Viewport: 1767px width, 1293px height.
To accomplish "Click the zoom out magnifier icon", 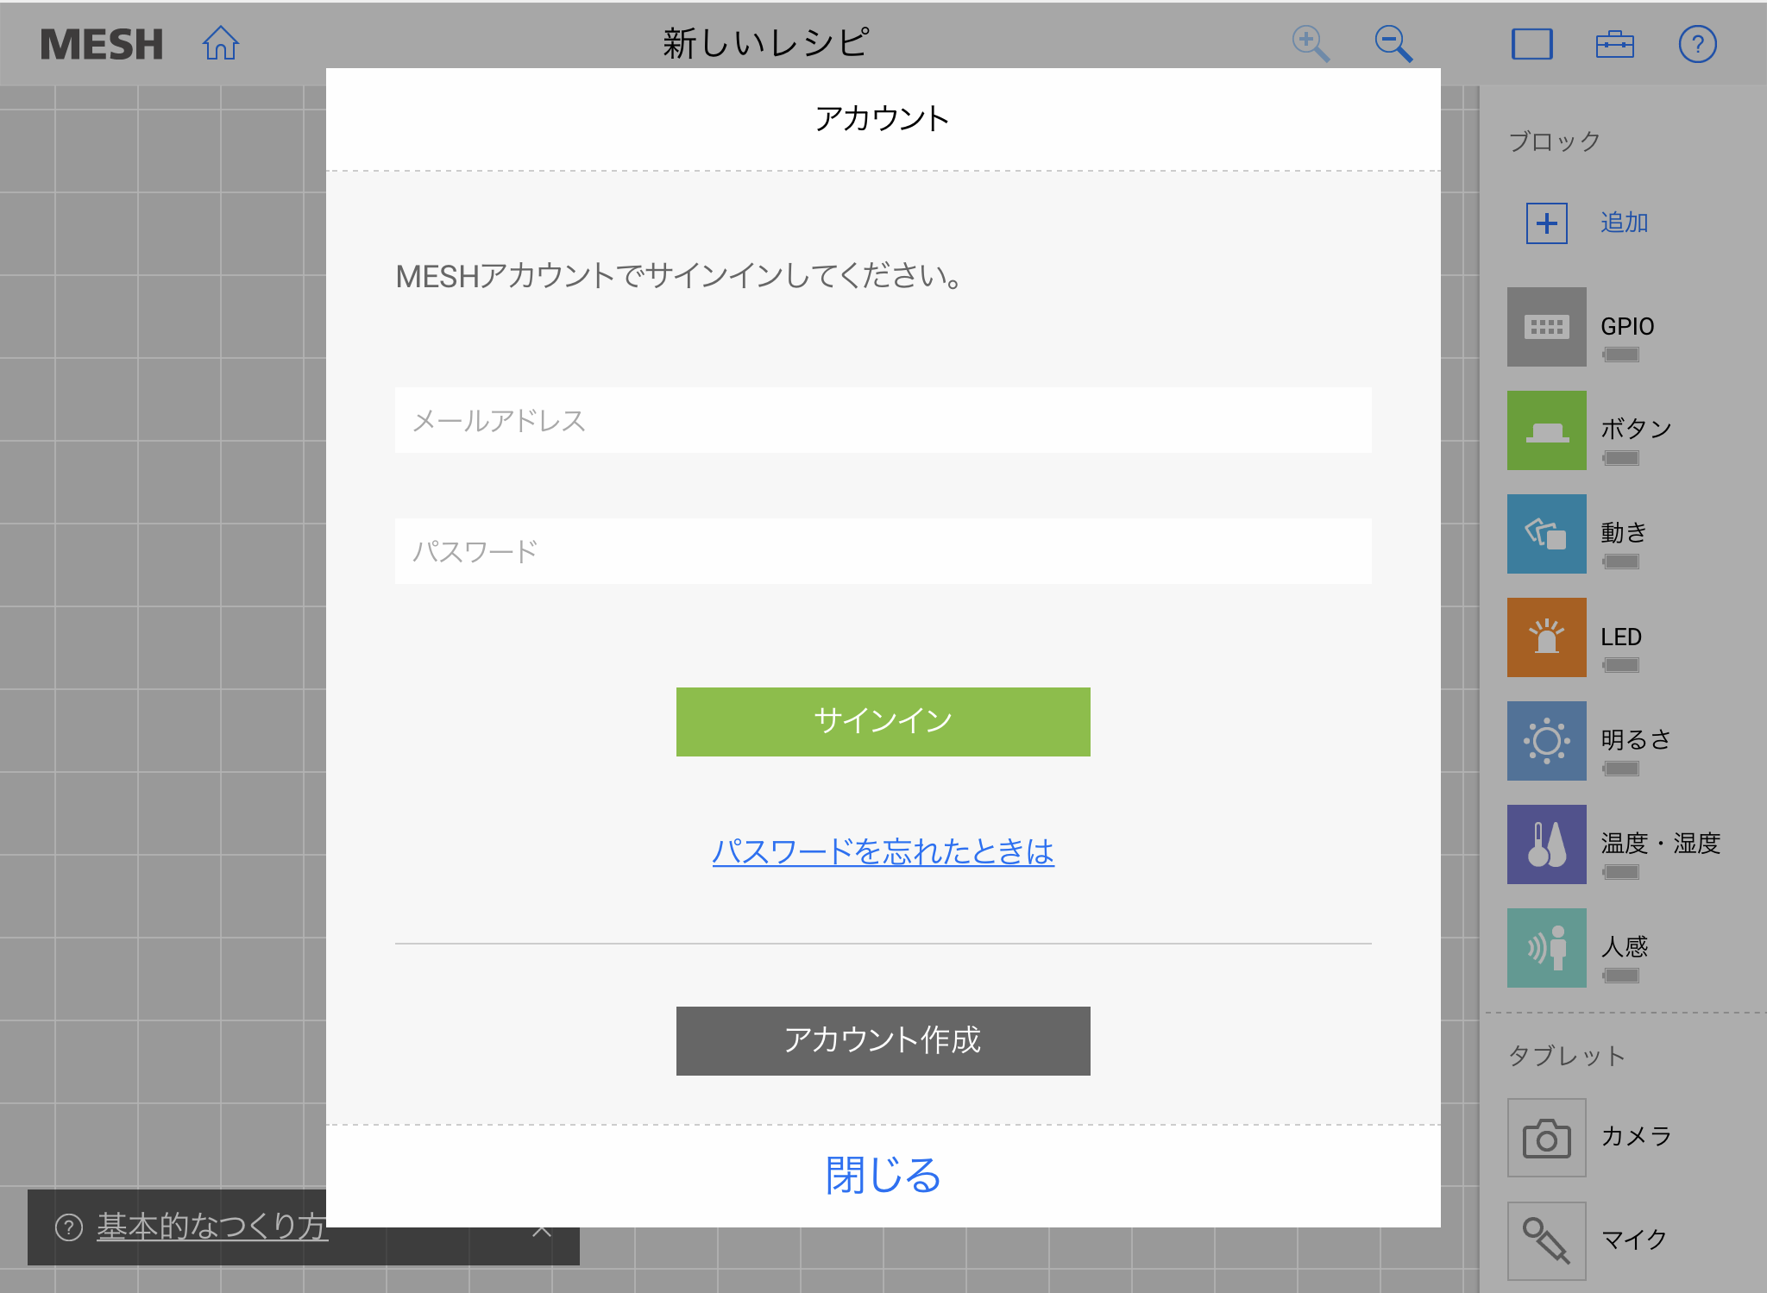I will [x=1393, y=44].
